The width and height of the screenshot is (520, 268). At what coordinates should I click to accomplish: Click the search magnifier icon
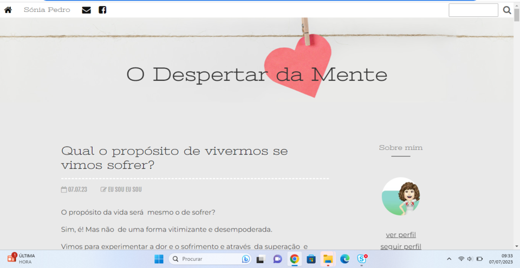507,10
